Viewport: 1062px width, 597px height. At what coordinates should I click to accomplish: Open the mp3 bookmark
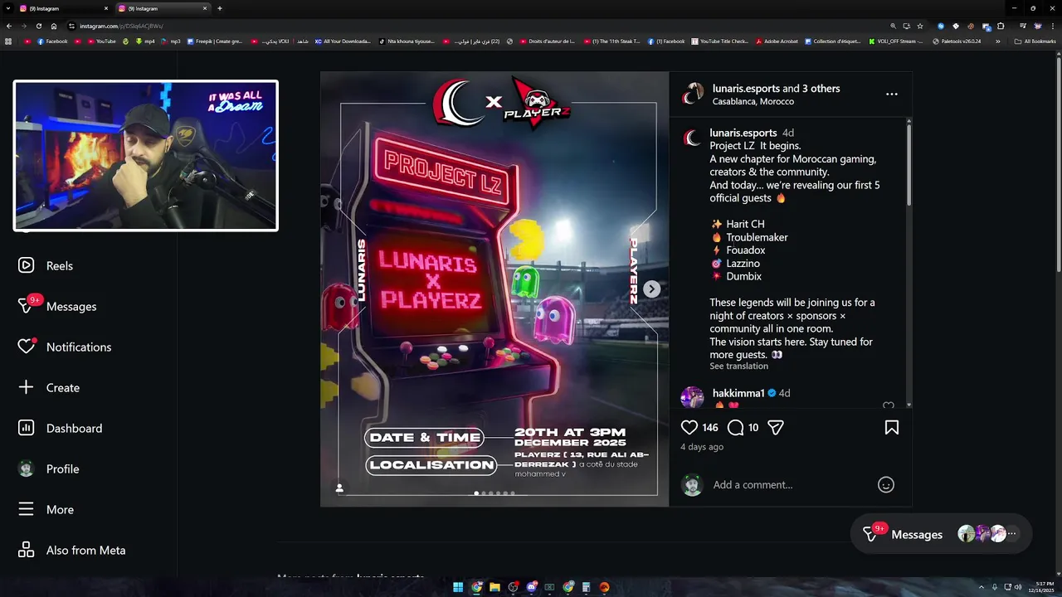pos(171,41)
